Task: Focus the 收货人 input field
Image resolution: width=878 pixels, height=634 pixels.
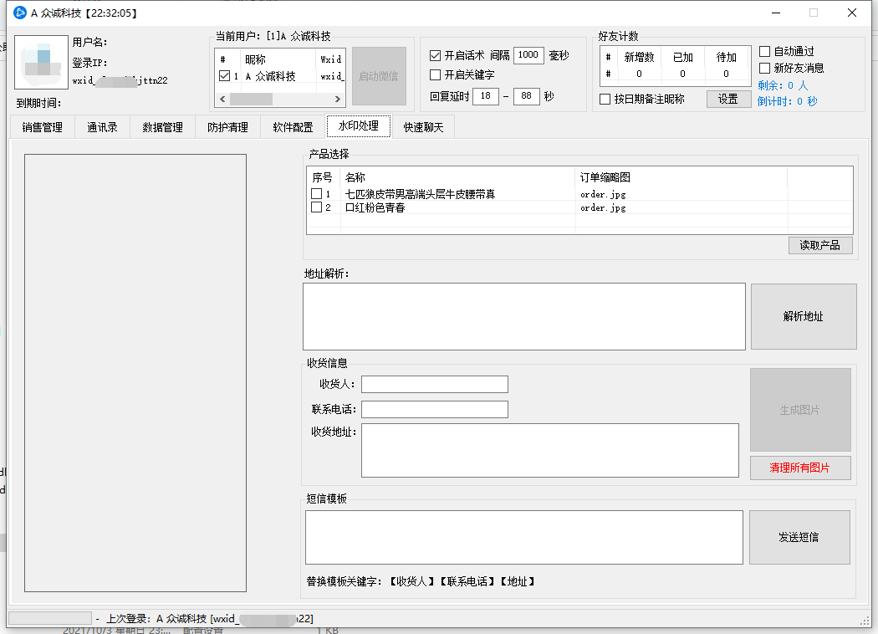Action: pos(434,384)
